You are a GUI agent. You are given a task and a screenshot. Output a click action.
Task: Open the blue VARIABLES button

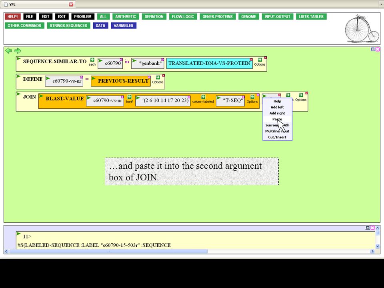click(124, 26)
